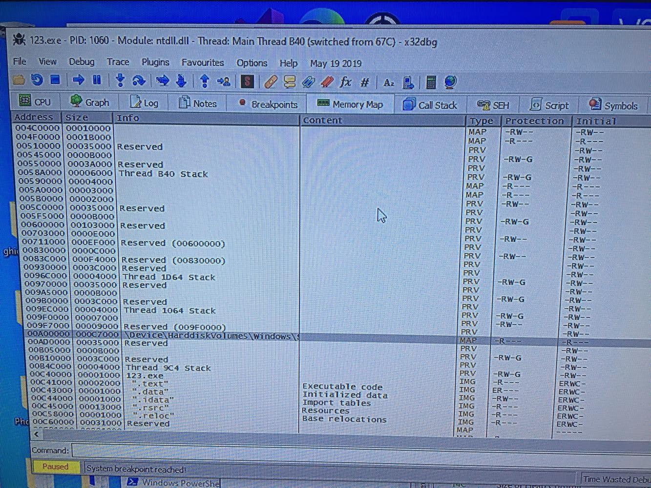Open the String references Az icon

(389, 83)
